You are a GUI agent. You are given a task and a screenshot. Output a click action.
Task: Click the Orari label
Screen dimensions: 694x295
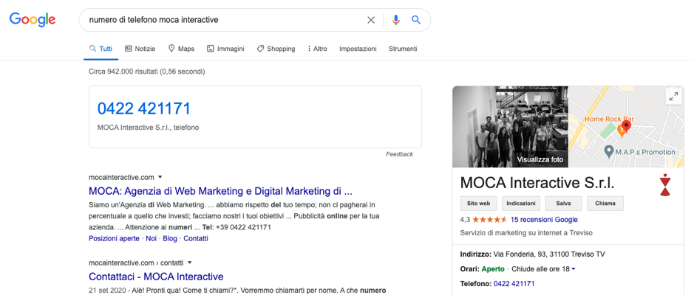click(470, 269)
